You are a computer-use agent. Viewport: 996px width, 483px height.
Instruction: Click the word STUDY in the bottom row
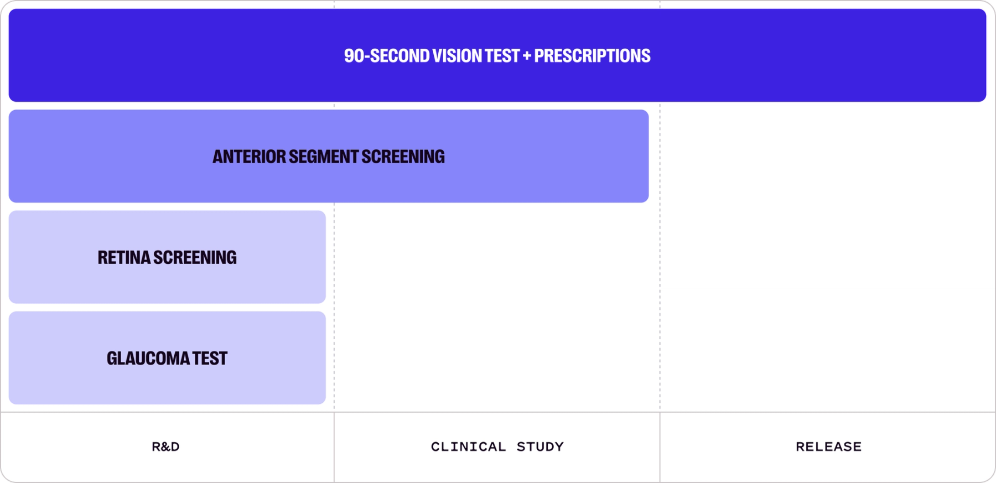coord(540,446)
